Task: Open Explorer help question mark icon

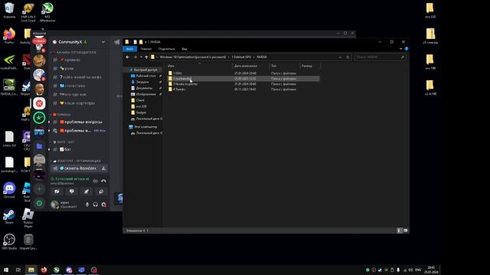Action: [x=407, y=49]
